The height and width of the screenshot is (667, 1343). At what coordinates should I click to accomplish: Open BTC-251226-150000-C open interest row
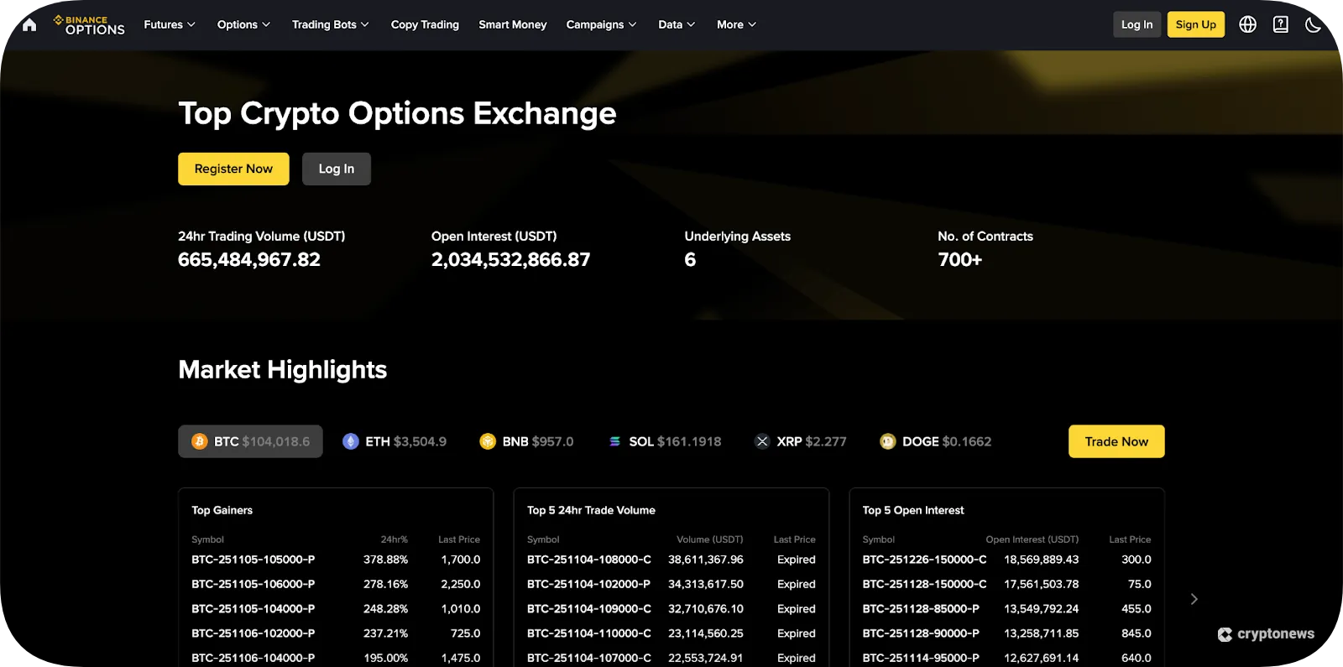click(x=1007, y=560)
